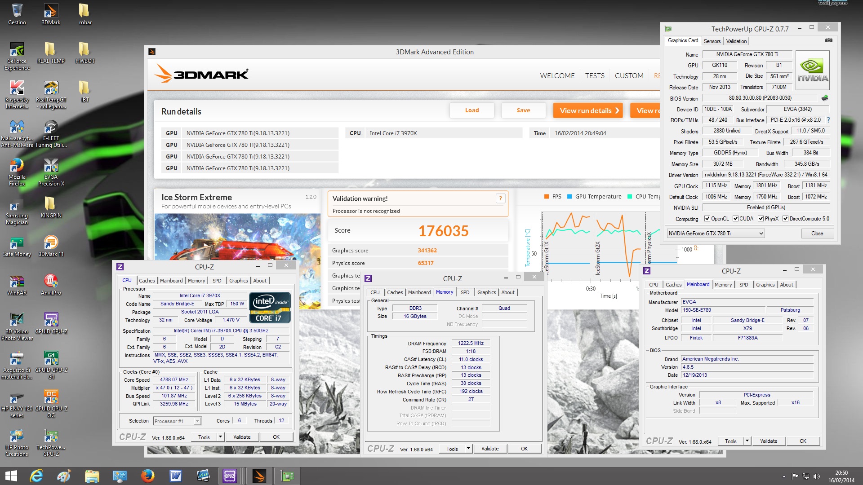Show hidden tray icons arrow
Image resolution: width=863 pixels, height=485 pixels.
coord(784,476)
